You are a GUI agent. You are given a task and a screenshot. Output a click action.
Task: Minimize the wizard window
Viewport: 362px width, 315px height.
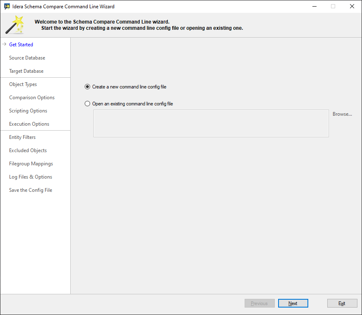click(314, 7)
